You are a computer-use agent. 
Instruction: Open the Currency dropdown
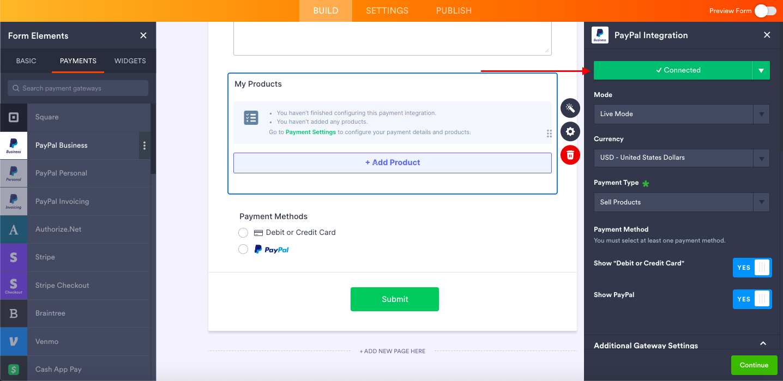click(681, 158)
